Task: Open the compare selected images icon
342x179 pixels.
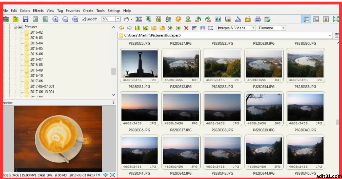Action: click(x=218, y=19)
